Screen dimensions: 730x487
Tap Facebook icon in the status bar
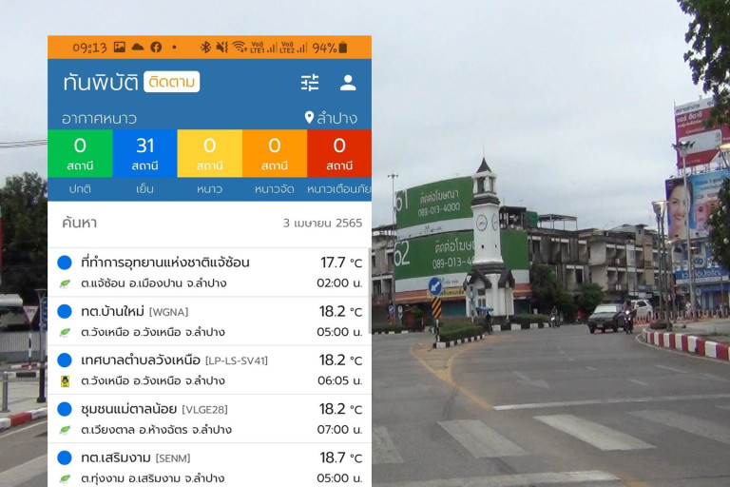(x=156, y=47)
